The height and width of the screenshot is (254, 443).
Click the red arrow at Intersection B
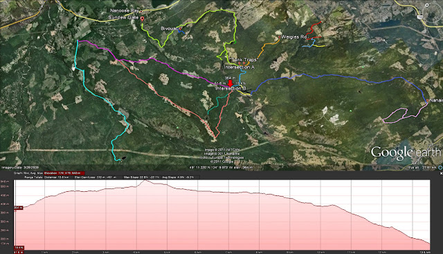click(230, 84)
